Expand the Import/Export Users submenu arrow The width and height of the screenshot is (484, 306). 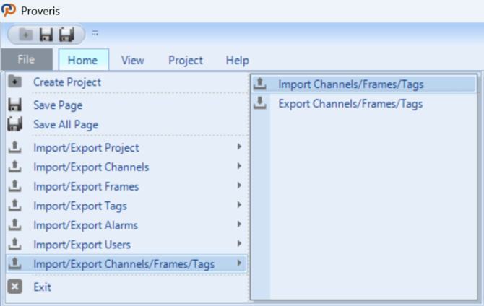239,244
